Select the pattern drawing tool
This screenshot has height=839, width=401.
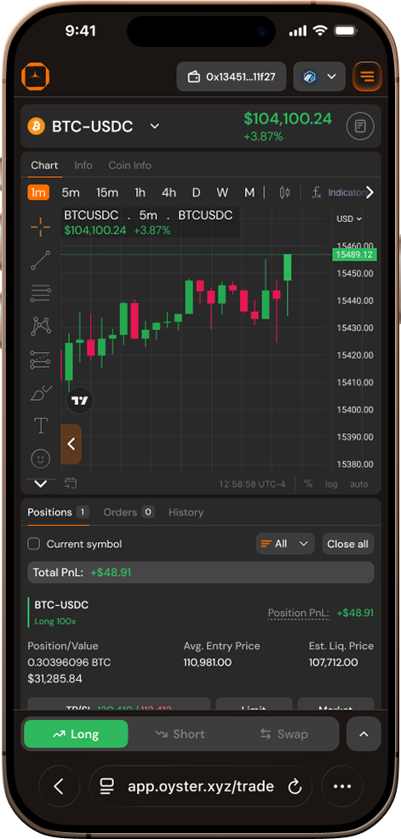tap(41, 326)
